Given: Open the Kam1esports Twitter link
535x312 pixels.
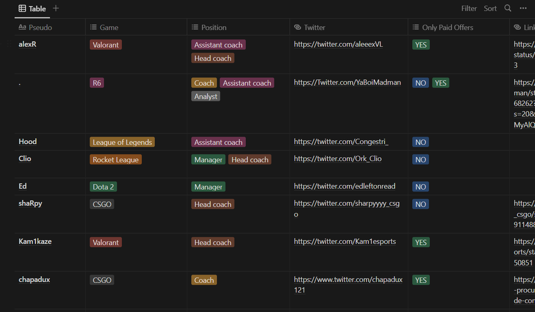Looking at the screenshot, I should point(345,242).
